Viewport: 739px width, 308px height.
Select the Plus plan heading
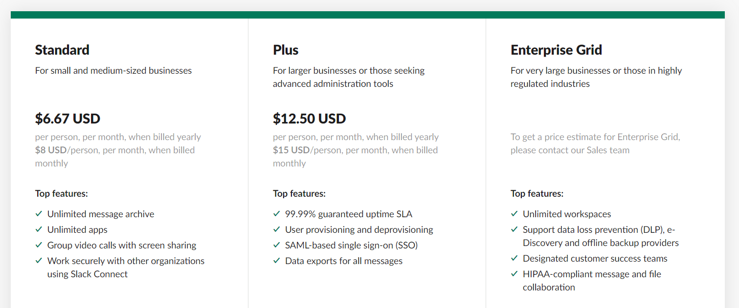click(x=286, y=50)
